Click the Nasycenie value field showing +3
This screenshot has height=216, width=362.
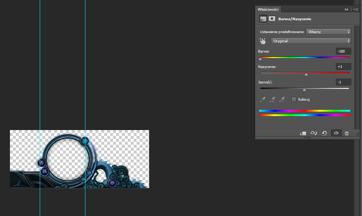343,67
